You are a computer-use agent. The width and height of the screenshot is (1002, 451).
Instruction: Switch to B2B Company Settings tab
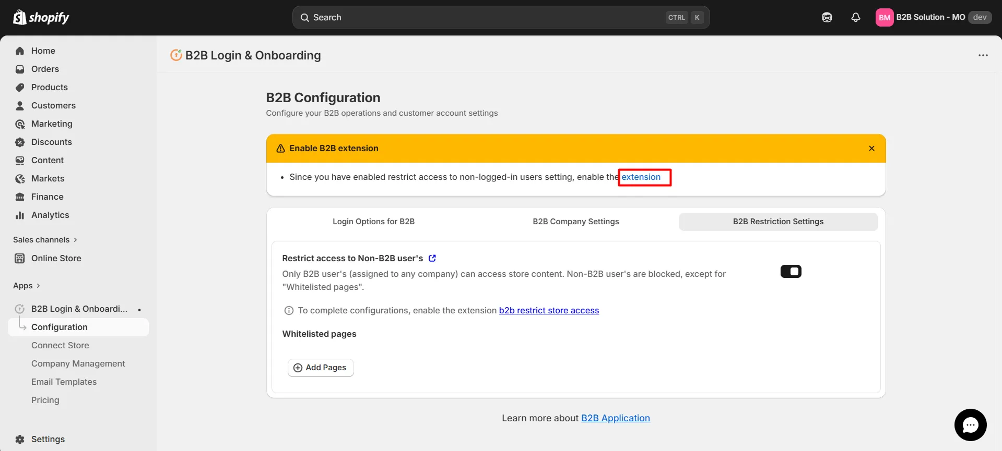(x=576, y=222)
